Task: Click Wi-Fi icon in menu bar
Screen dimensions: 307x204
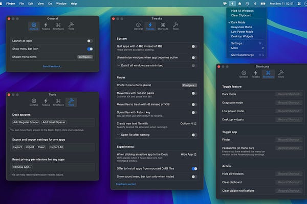Action: coord(225,4)
